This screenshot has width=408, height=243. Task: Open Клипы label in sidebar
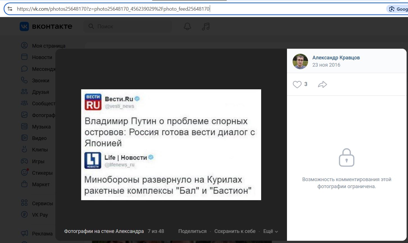(40, 150)
